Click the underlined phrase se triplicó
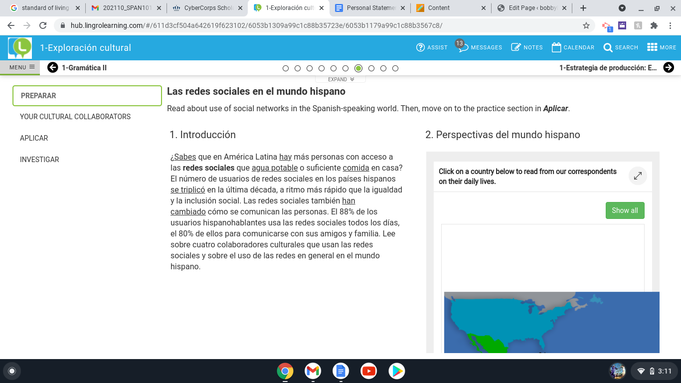The width and height of the screenshot is (681, 383). tap(187, 190)
